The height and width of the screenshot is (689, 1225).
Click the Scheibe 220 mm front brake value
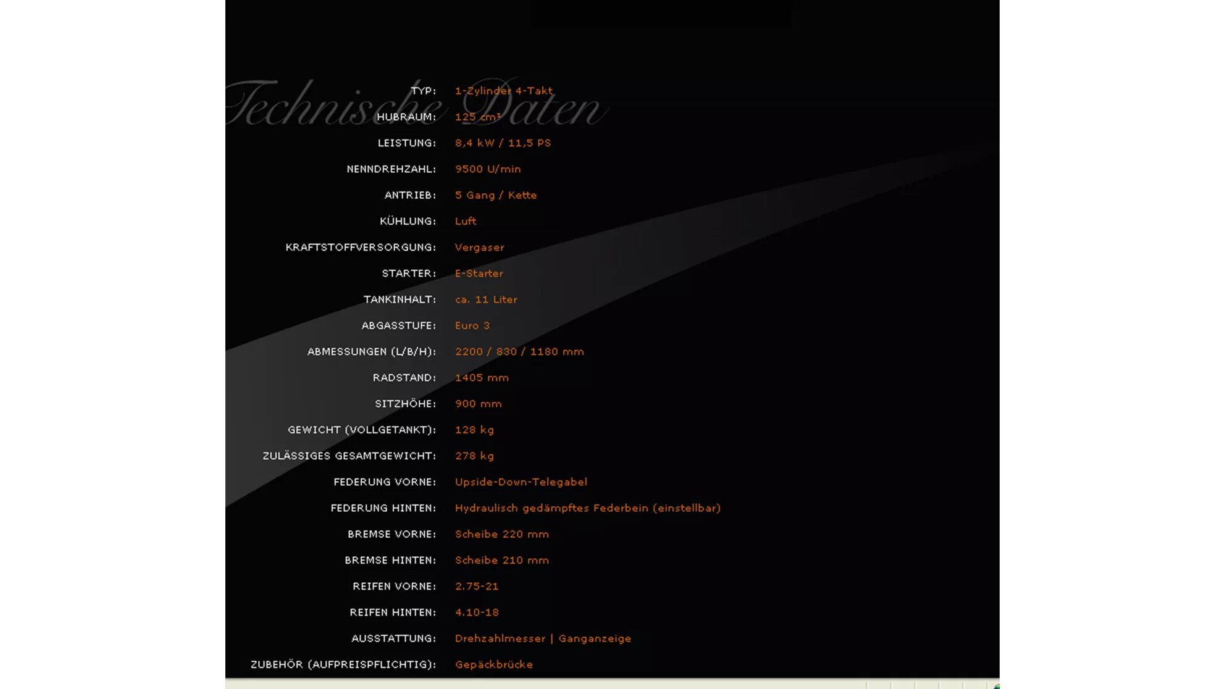pyautogui.click(x=501, y=534)
